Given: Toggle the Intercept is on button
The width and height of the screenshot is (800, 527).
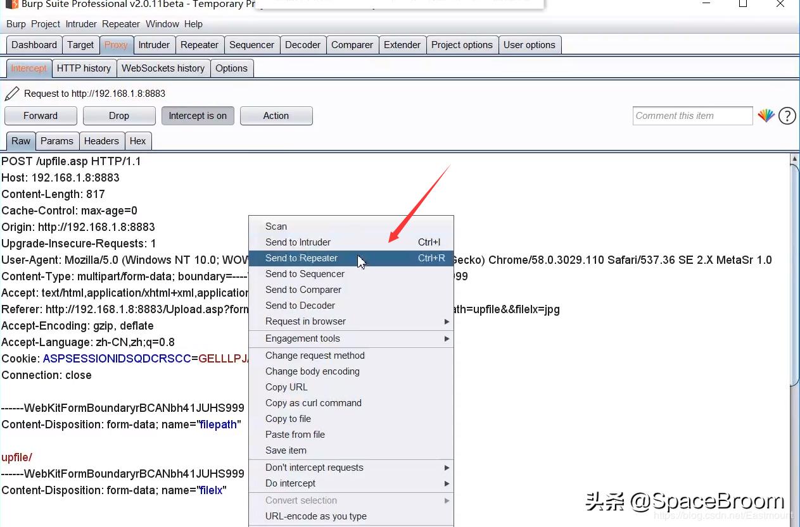Looking at the screenshot, I should [x=198, y=116].
